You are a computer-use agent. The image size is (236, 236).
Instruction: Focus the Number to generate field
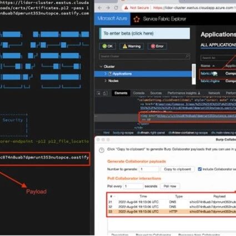tap(149, 169)
